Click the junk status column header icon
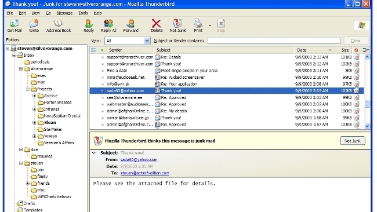 click(356, 50)
